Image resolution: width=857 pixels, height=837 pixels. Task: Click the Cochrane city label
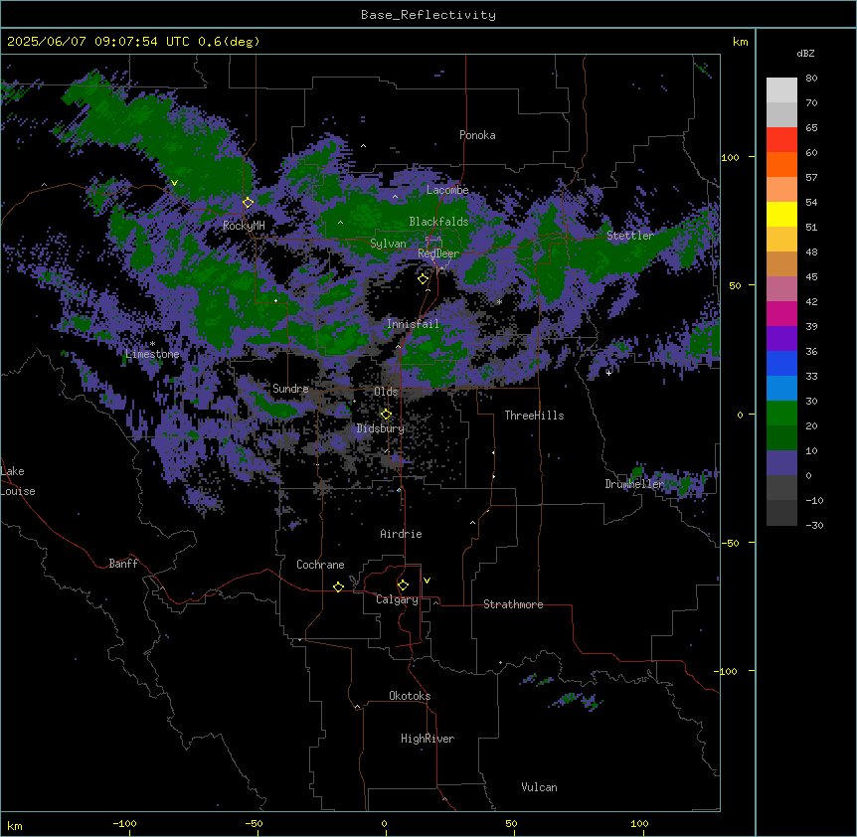[320, 565]
